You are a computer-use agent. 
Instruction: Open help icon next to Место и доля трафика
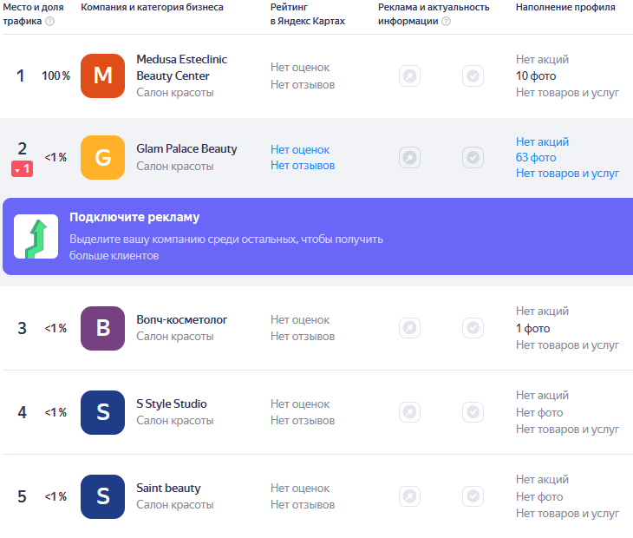[49, 21]
